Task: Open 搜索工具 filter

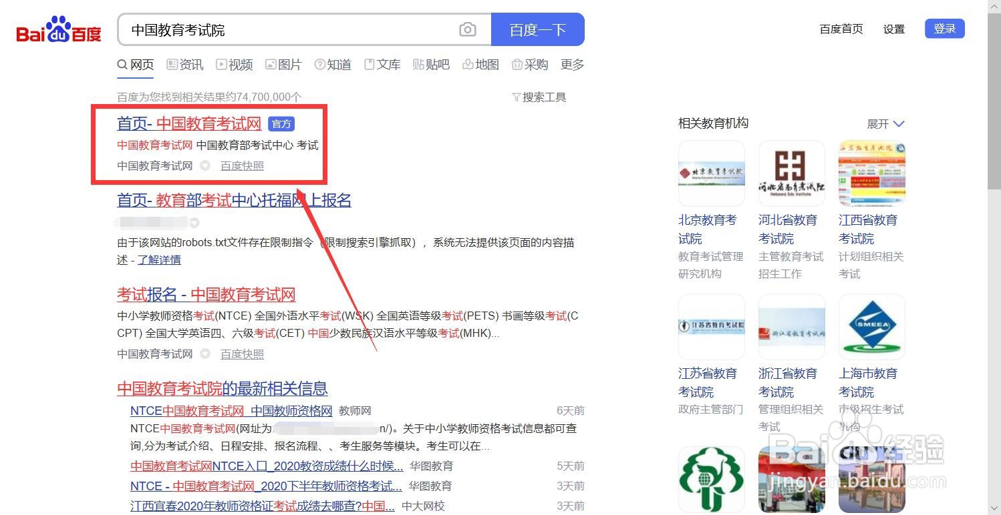Action: click(x=539, y=97)
